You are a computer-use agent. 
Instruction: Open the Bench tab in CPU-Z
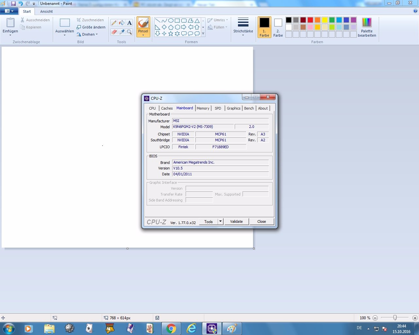coord(249,108)
